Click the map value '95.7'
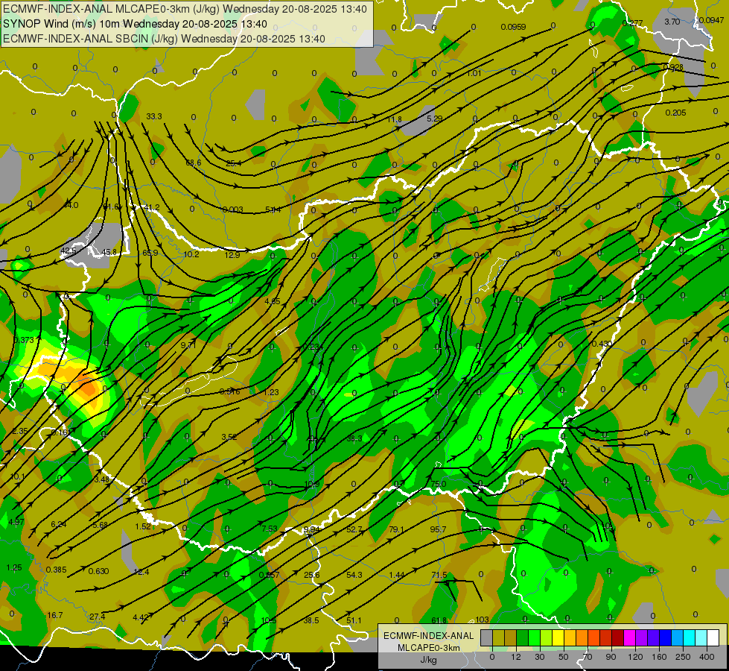 [x=438, y=529]
